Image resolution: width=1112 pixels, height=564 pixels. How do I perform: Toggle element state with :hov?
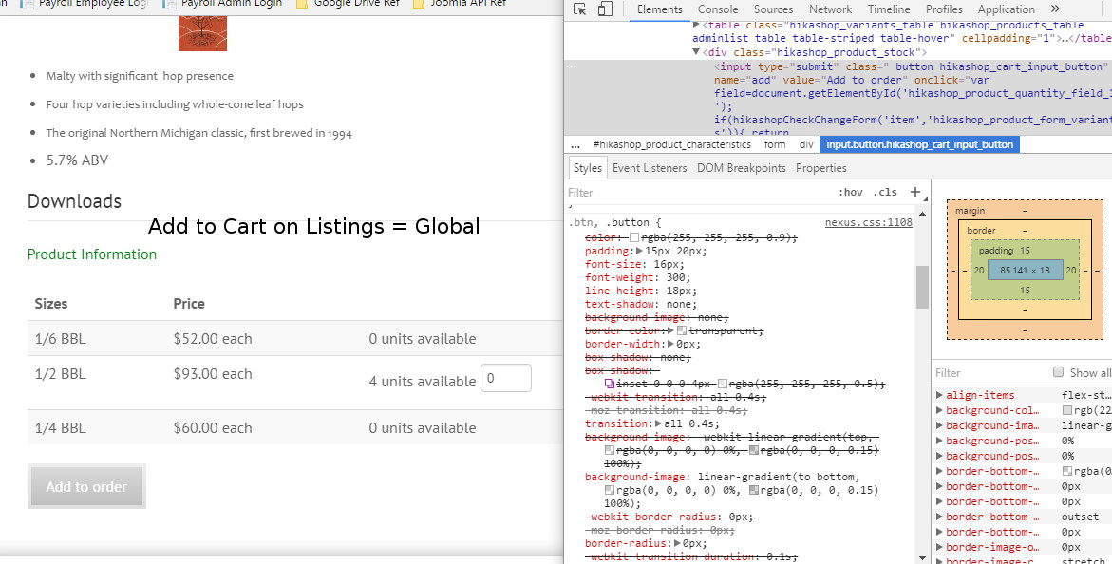pyautogui.click(x=850, y=192)
